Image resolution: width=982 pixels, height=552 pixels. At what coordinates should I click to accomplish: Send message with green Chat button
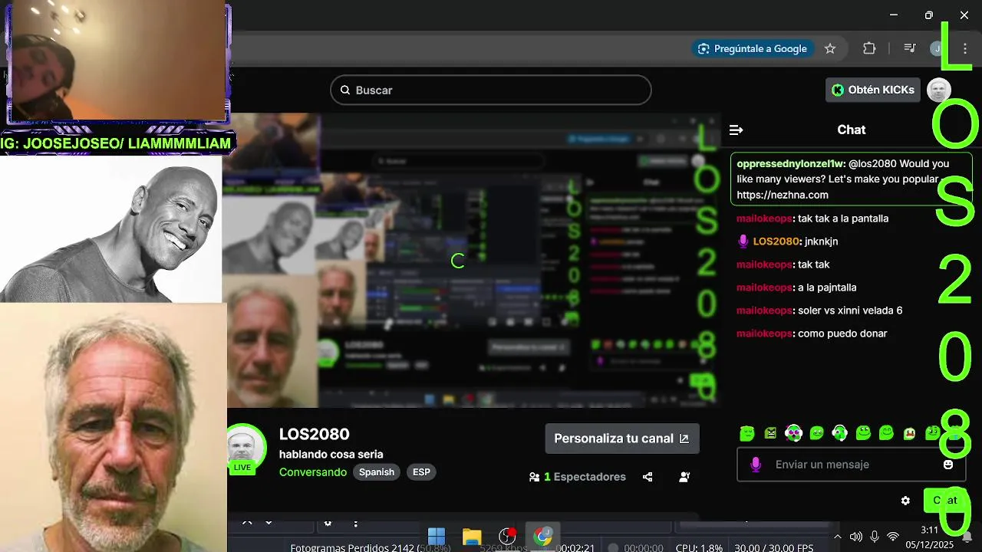[x=944, y=501]
